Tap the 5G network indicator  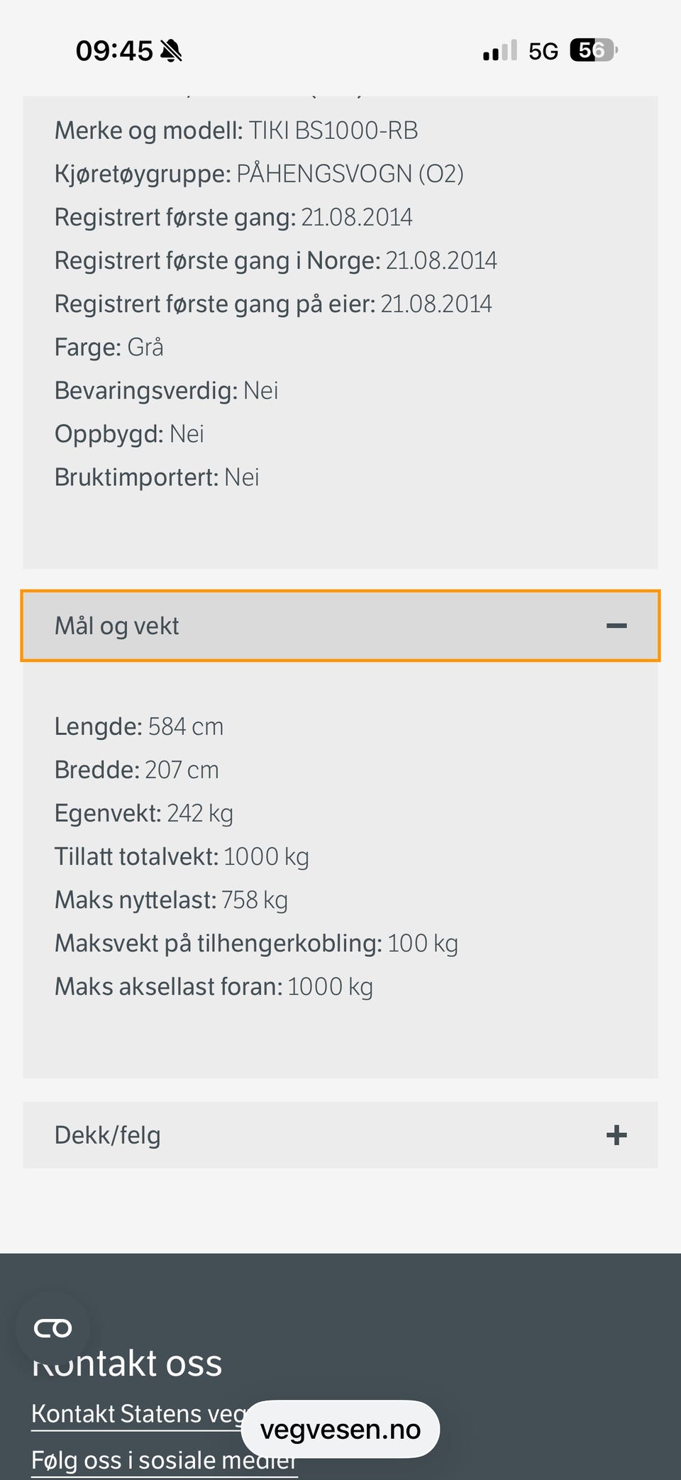[543, 52]
